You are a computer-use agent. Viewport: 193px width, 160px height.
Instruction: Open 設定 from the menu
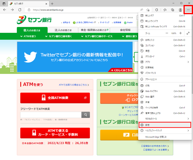pyautogui.click(x=165, y=125)
